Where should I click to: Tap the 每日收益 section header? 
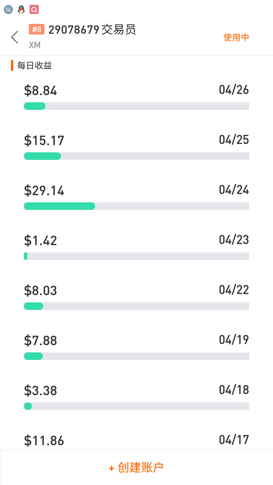(x=34, y=66)
